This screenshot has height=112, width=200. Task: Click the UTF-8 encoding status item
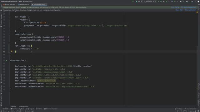tap(185, 111)
